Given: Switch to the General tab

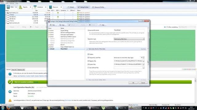Looking at the screenshot, I should pos(8,70).
